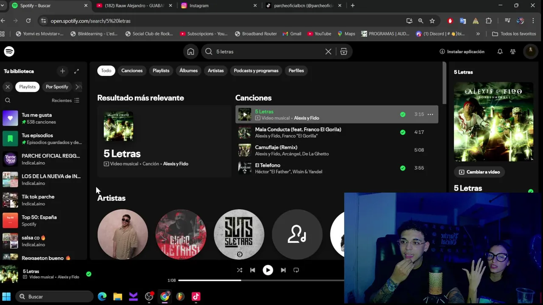Click the main results vertical scrollbar
Screen dimensions: 543x305
(x=444, y=83)
